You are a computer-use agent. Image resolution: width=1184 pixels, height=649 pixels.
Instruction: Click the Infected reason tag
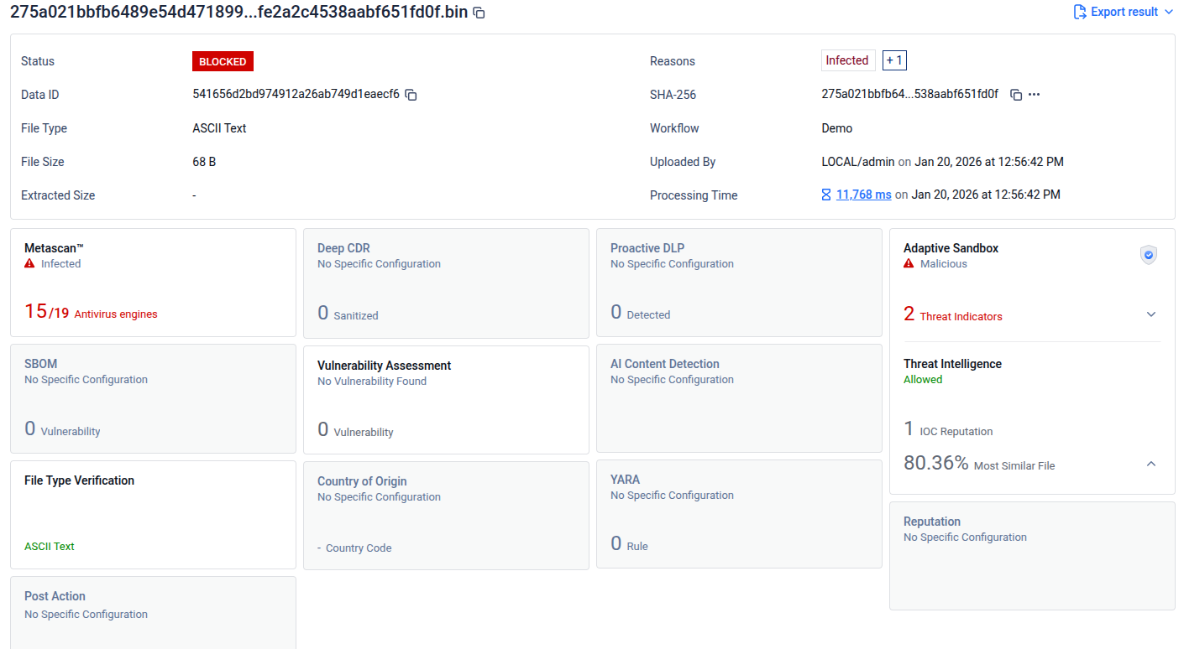pos(847,60)
